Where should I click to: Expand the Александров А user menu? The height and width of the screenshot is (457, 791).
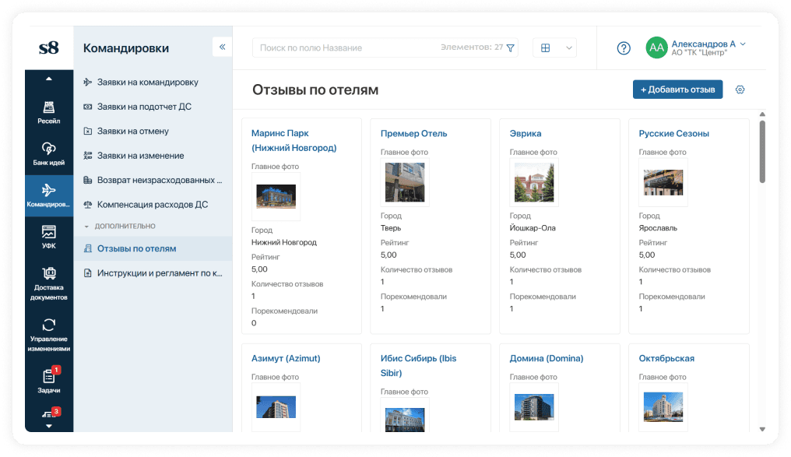[743, 44]
